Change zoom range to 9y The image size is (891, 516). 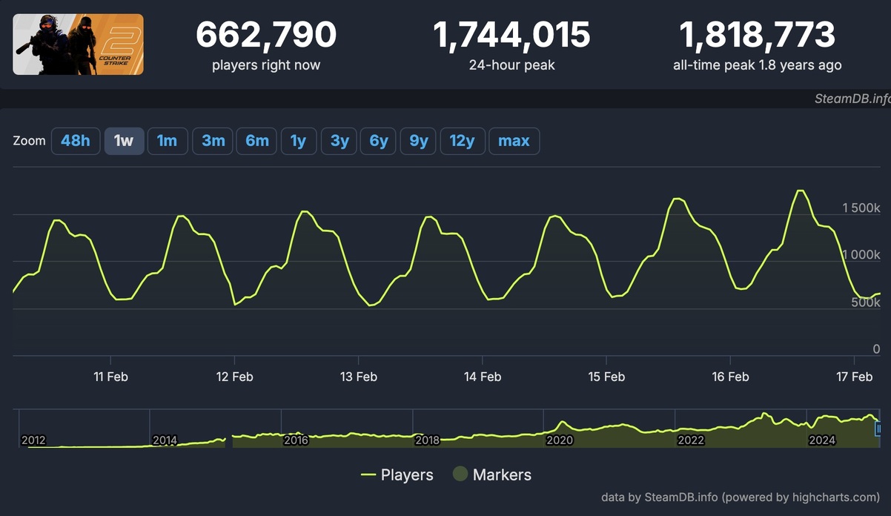418,141
